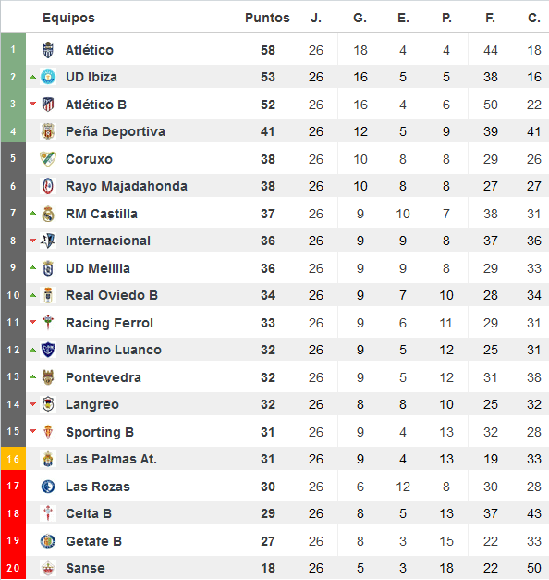The width and height of the screenshot is (549, 580).
Task: Click the Equipos column header
Action: (x=68, y=18)
